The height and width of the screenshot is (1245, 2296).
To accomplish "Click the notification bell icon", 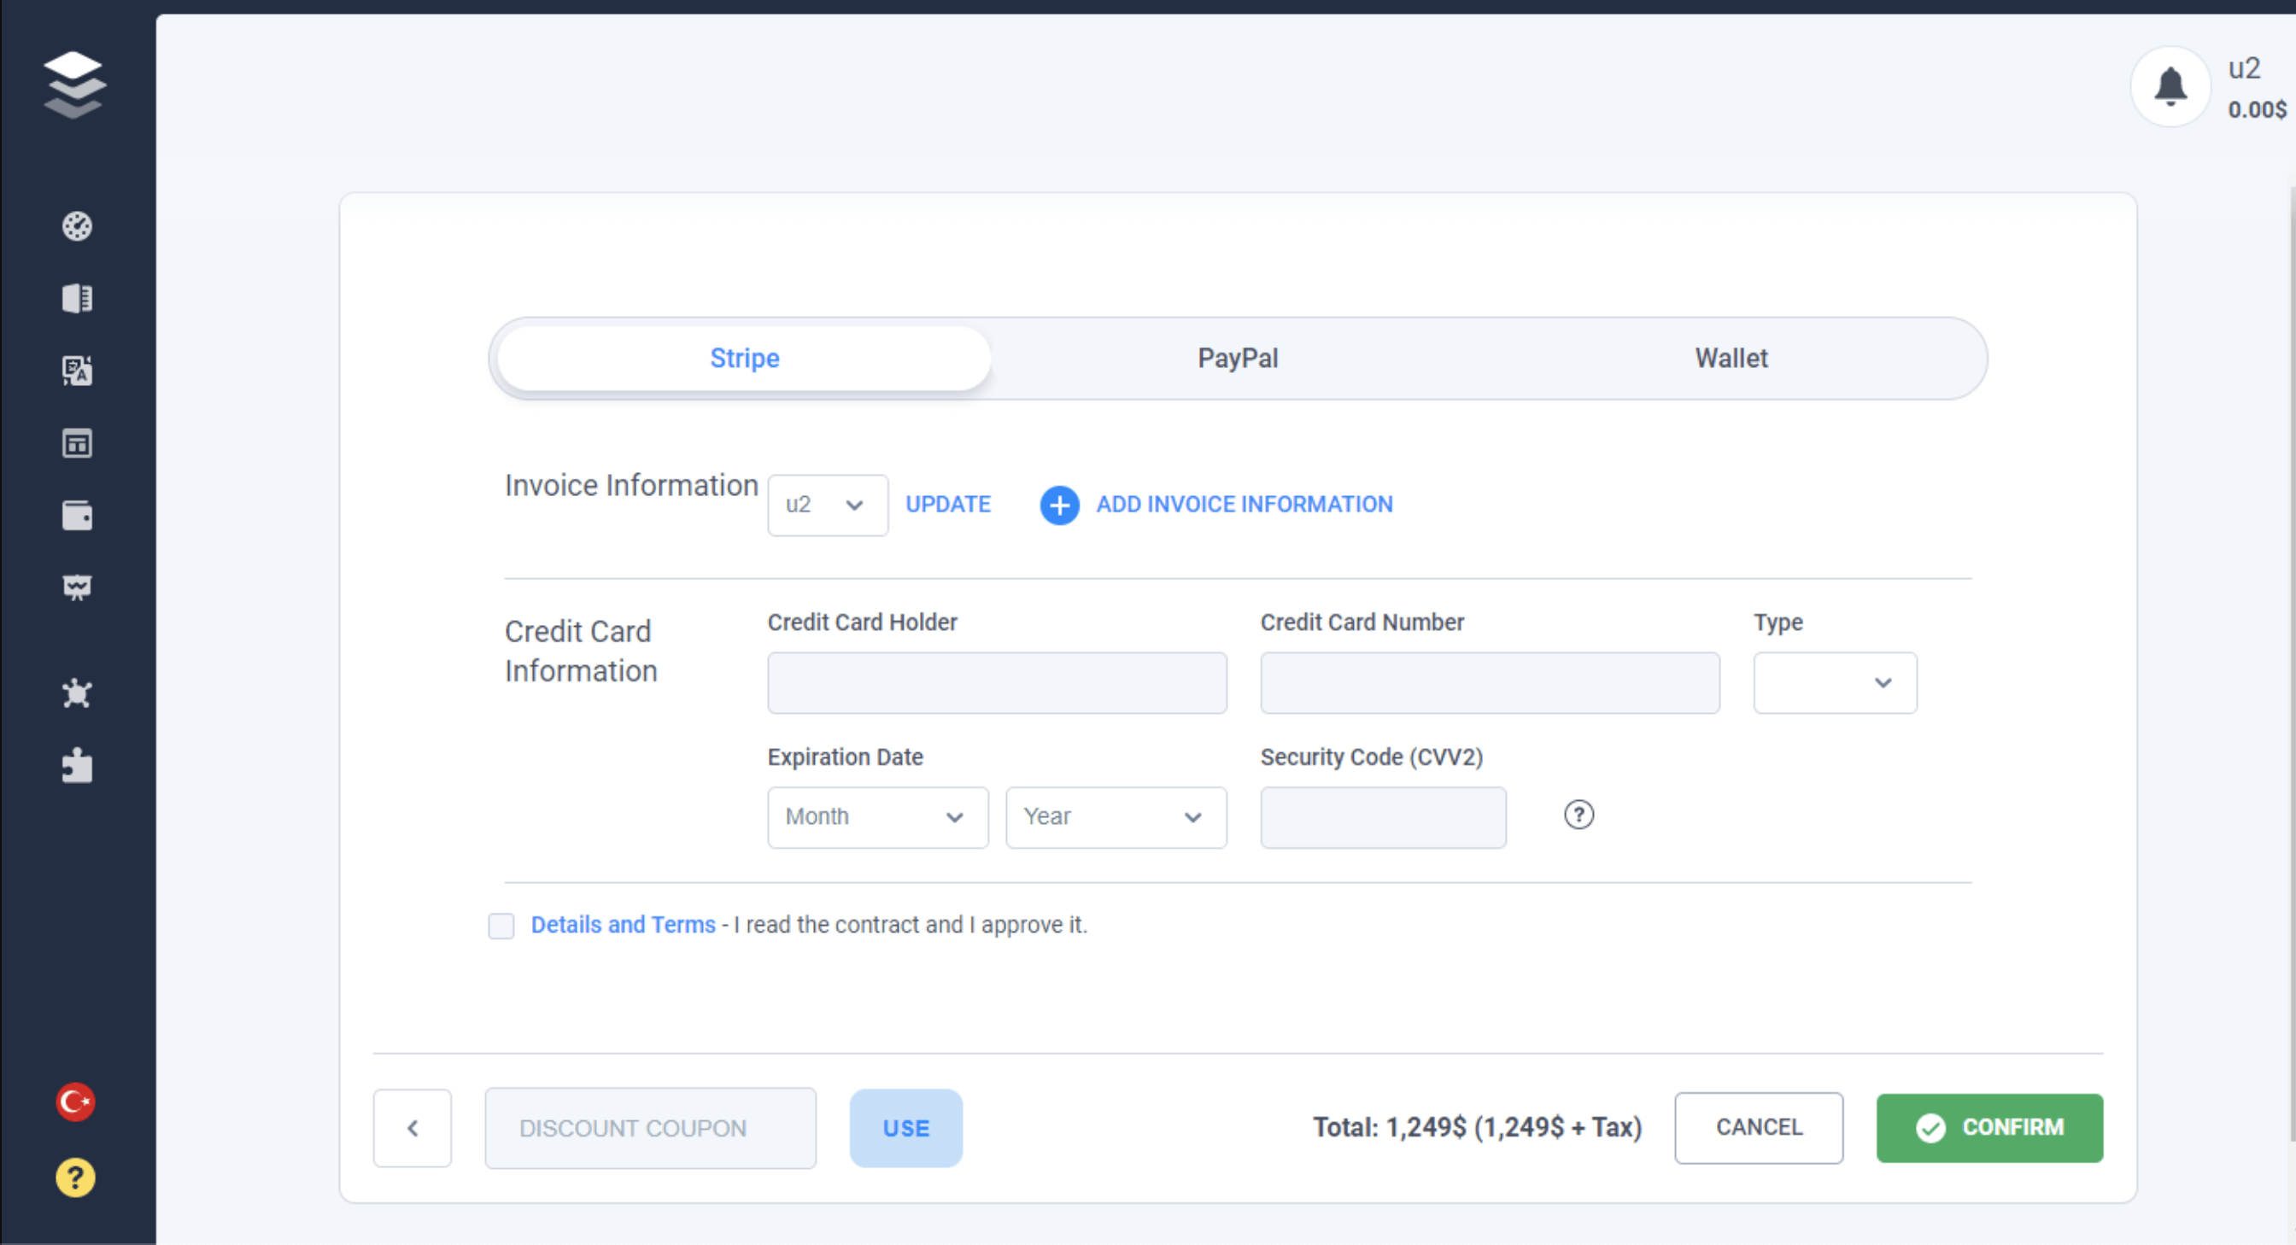I will [2170, 86].
